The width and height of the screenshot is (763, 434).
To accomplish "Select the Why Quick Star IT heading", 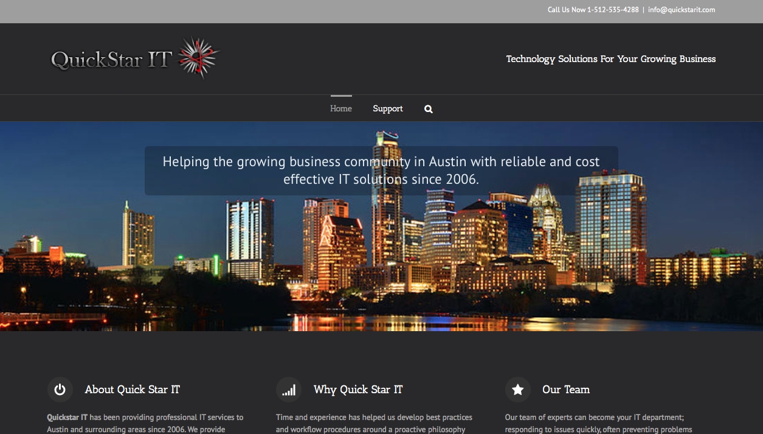I will pyautogui.click(x=358, y=390).
